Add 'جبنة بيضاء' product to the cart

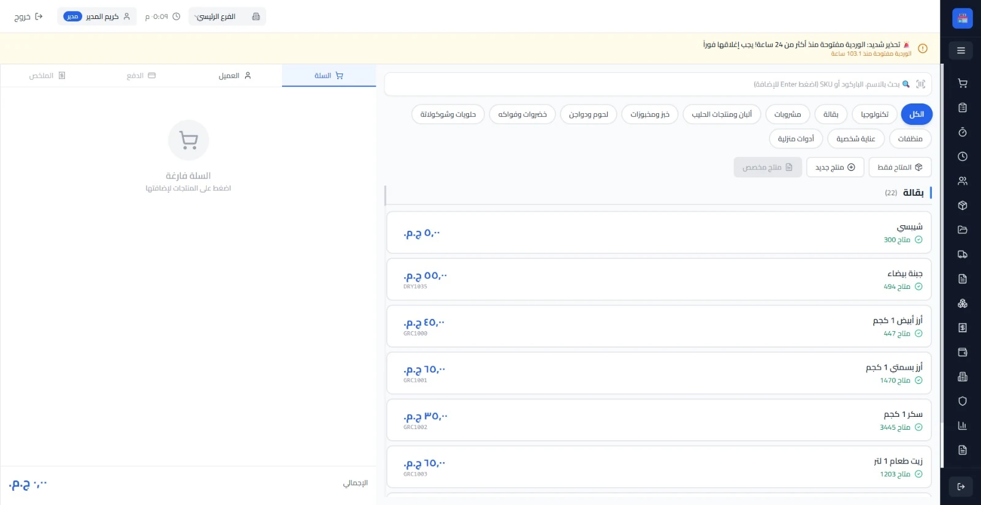point(659,279)
